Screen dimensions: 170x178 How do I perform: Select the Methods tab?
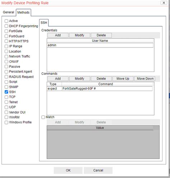[23, 12]
